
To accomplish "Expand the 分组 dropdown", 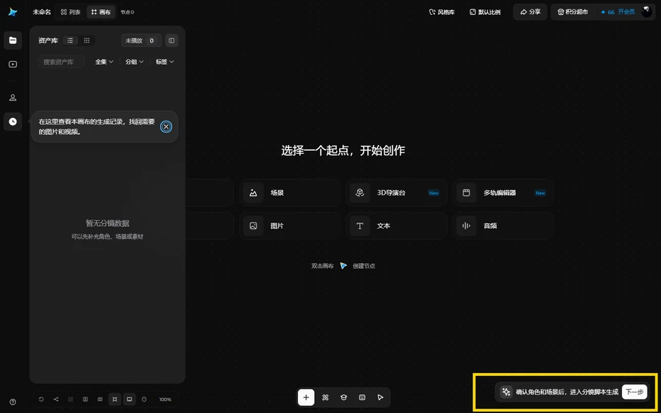I will coord(134,62).
